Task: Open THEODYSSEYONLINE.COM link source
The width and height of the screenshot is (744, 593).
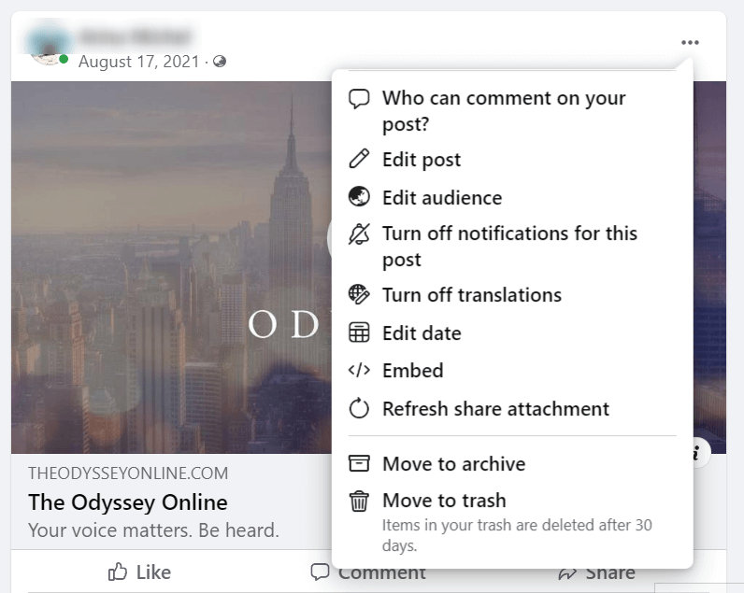Action: pyautogui.click(x=128, y=473)
